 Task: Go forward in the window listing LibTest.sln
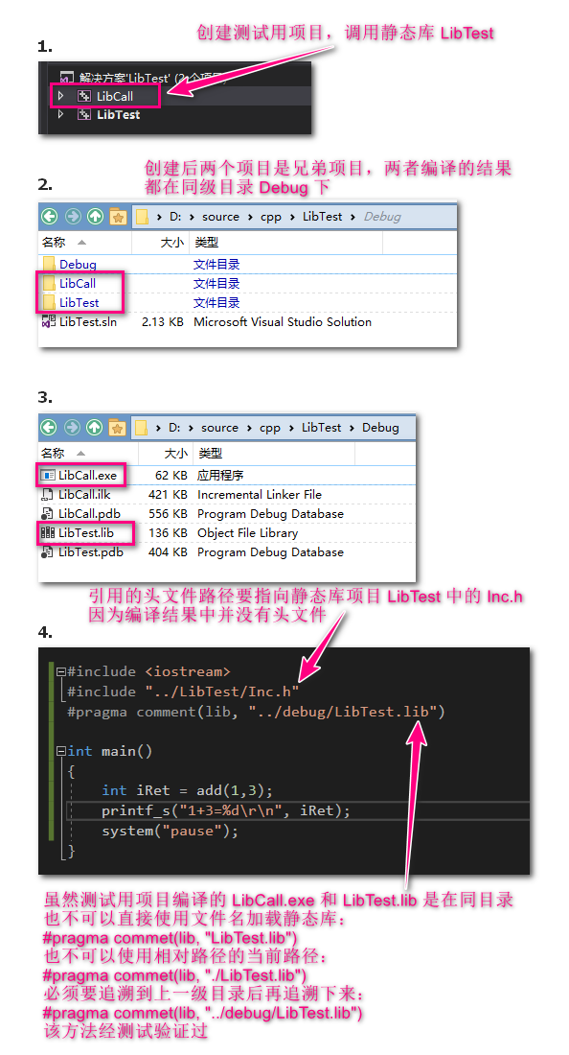click(x=73, y=216)
